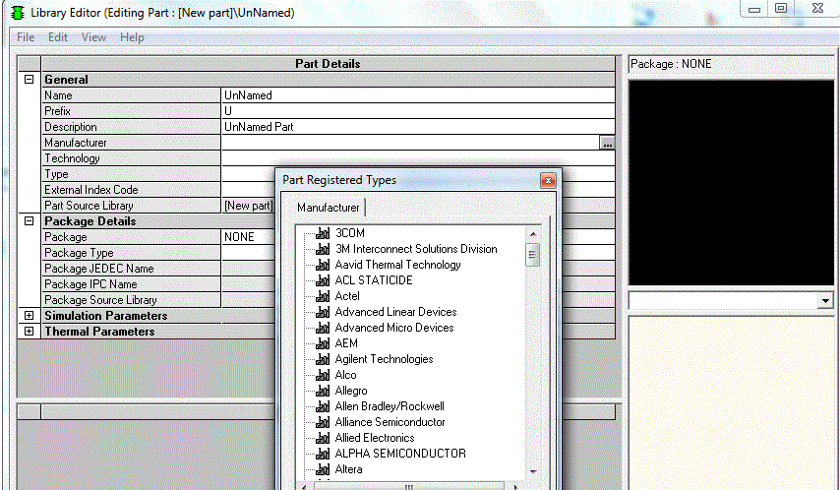This screenshot has width=840, height=490.
Task: Open the View menu
Action: point(93,37)
